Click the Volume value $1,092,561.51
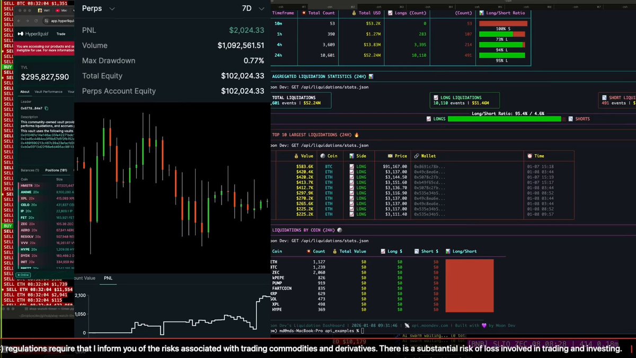 pyautogui.click(x=241, y=46)
